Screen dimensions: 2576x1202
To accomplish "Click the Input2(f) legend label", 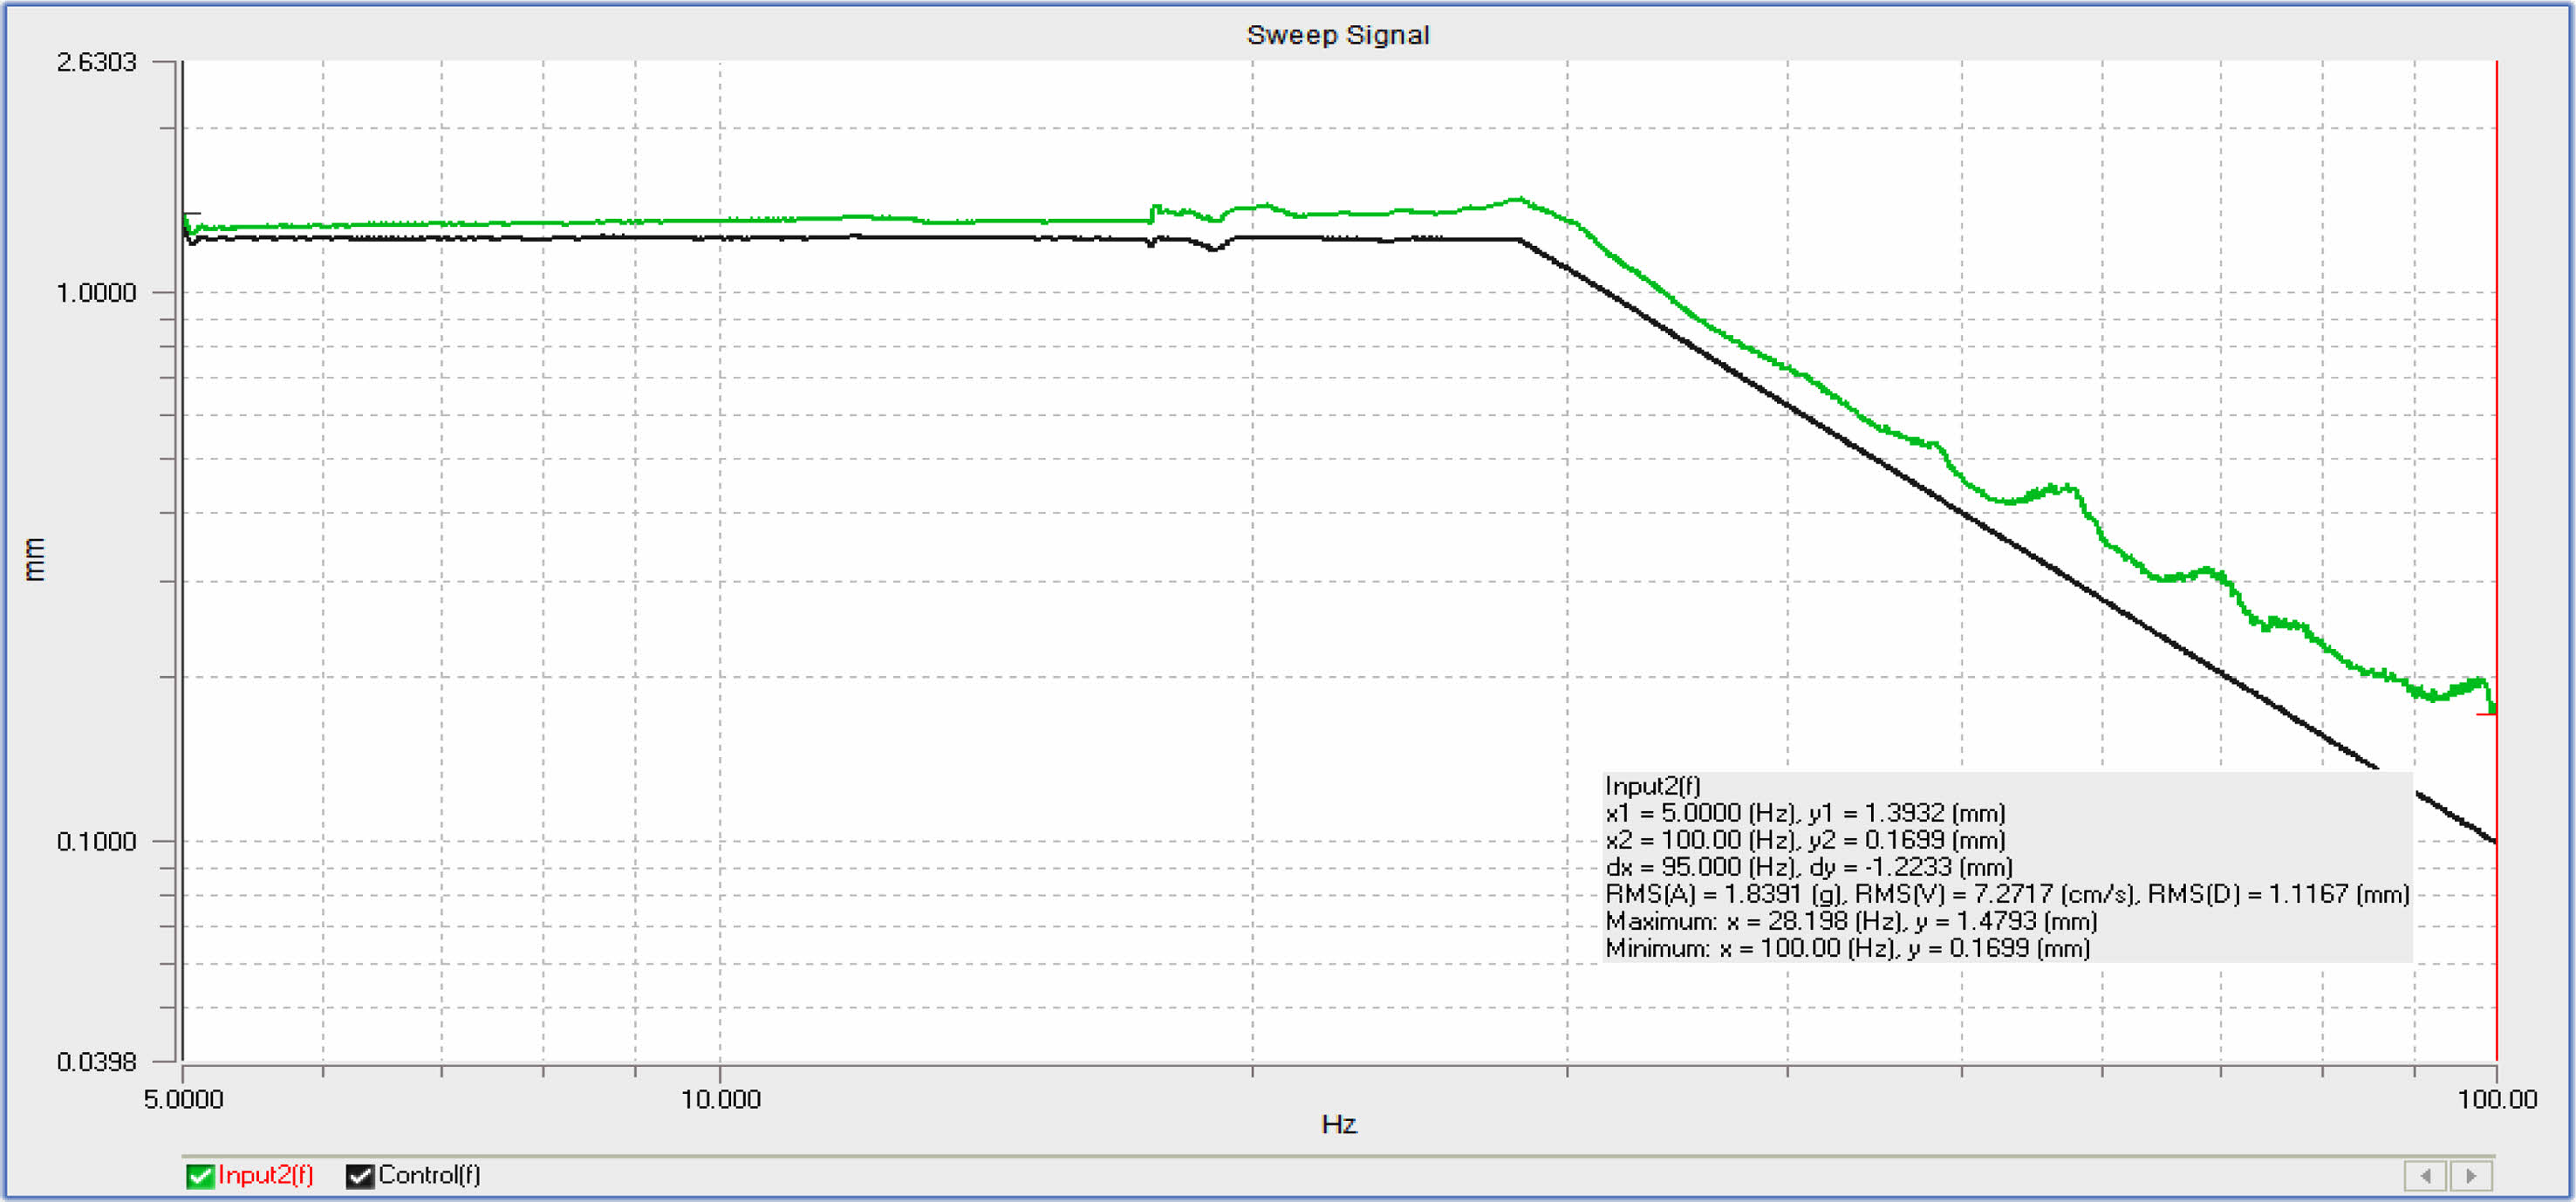I will (x=265, y=1174).
